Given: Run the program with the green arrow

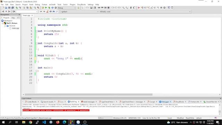Looking at the screenshot, I should click(x=46, y=8).
